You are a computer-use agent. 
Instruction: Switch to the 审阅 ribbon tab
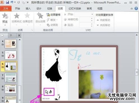(89, 8)
